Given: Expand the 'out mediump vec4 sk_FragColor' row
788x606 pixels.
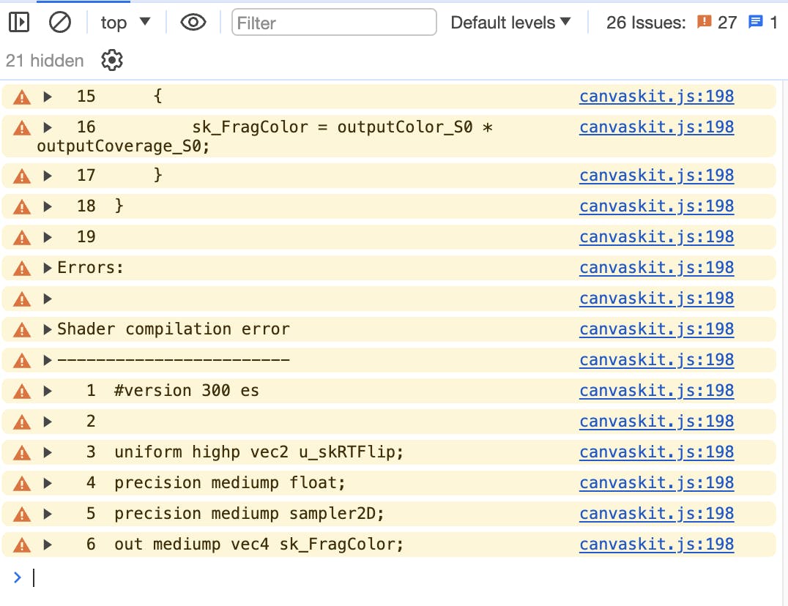Looking at the screenshot, I should [x=48, y=545].
